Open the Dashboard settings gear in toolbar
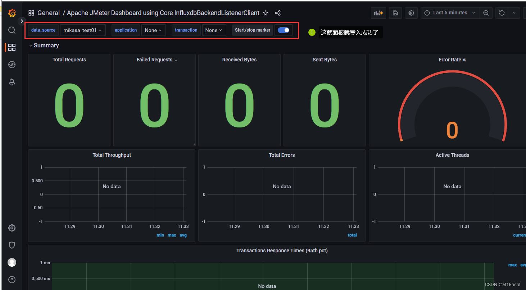The width and height of the screenshot is (526, 290). (x=411, y=13)
